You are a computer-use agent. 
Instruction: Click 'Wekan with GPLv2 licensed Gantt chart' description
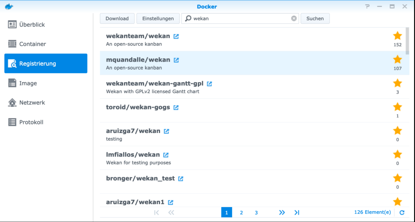point(153,92)
